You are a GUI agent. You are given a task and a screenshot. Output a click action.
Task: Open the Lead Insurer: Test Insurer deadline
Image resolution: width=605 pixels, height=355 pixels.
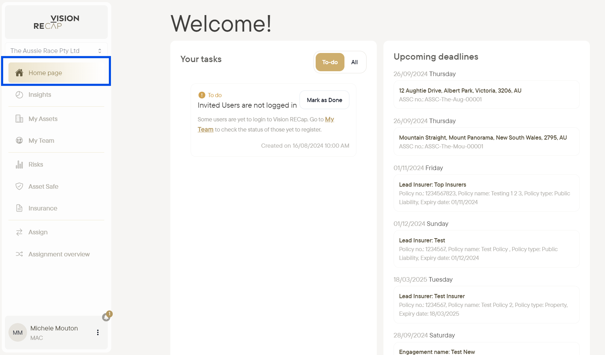pos(486,304)
